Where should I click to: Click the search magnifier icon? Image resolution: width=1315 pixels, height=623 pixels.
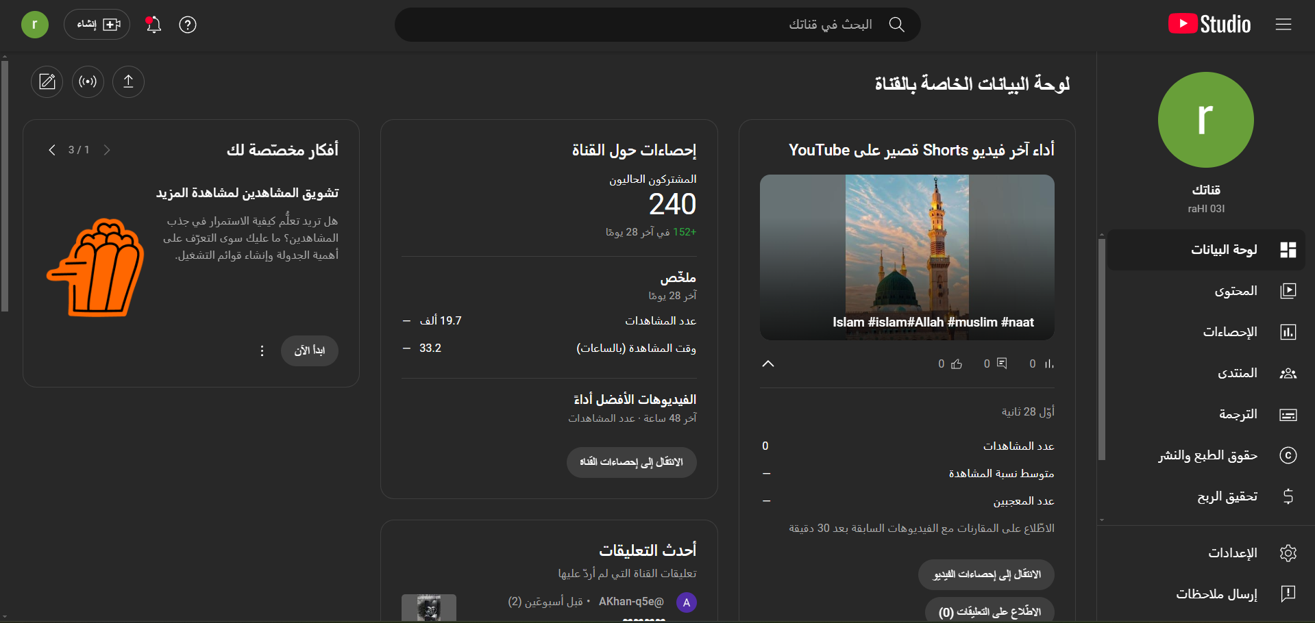pyautogui.click(x=896, y=25)
